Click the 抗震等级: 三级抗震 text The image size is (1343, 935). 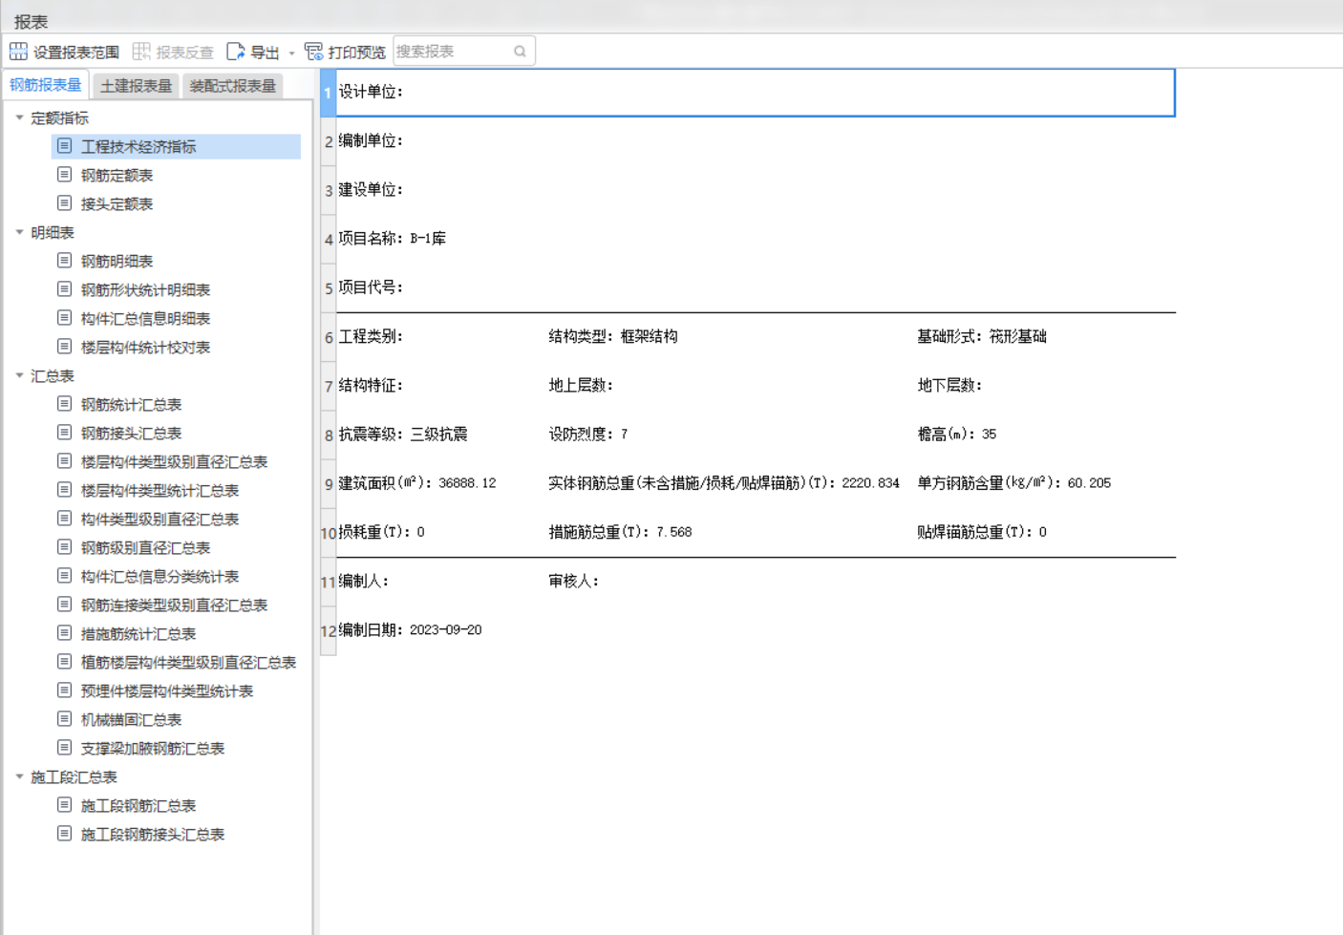pos(403,435)
